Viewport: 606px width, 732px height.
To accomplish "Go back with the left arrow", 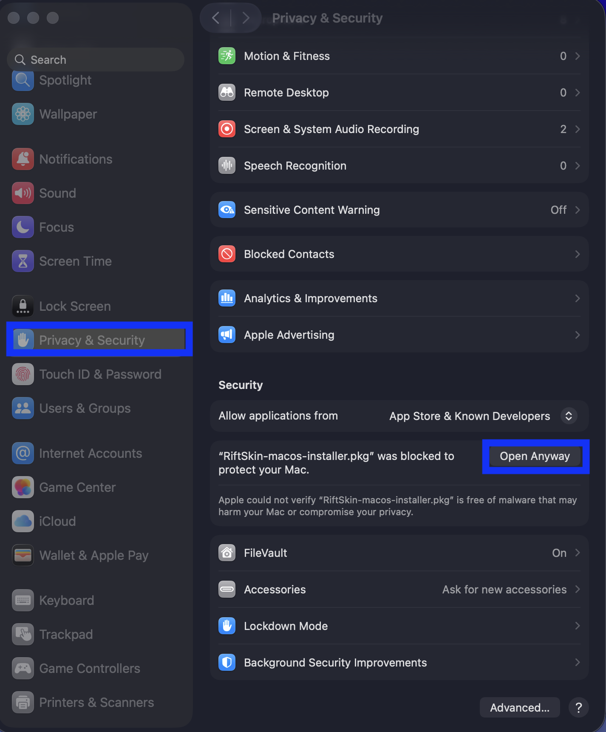I will [x=216, y=18].
